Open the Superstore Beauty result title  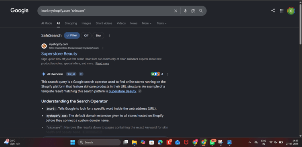pyautogui.click(x=59, y=53)
